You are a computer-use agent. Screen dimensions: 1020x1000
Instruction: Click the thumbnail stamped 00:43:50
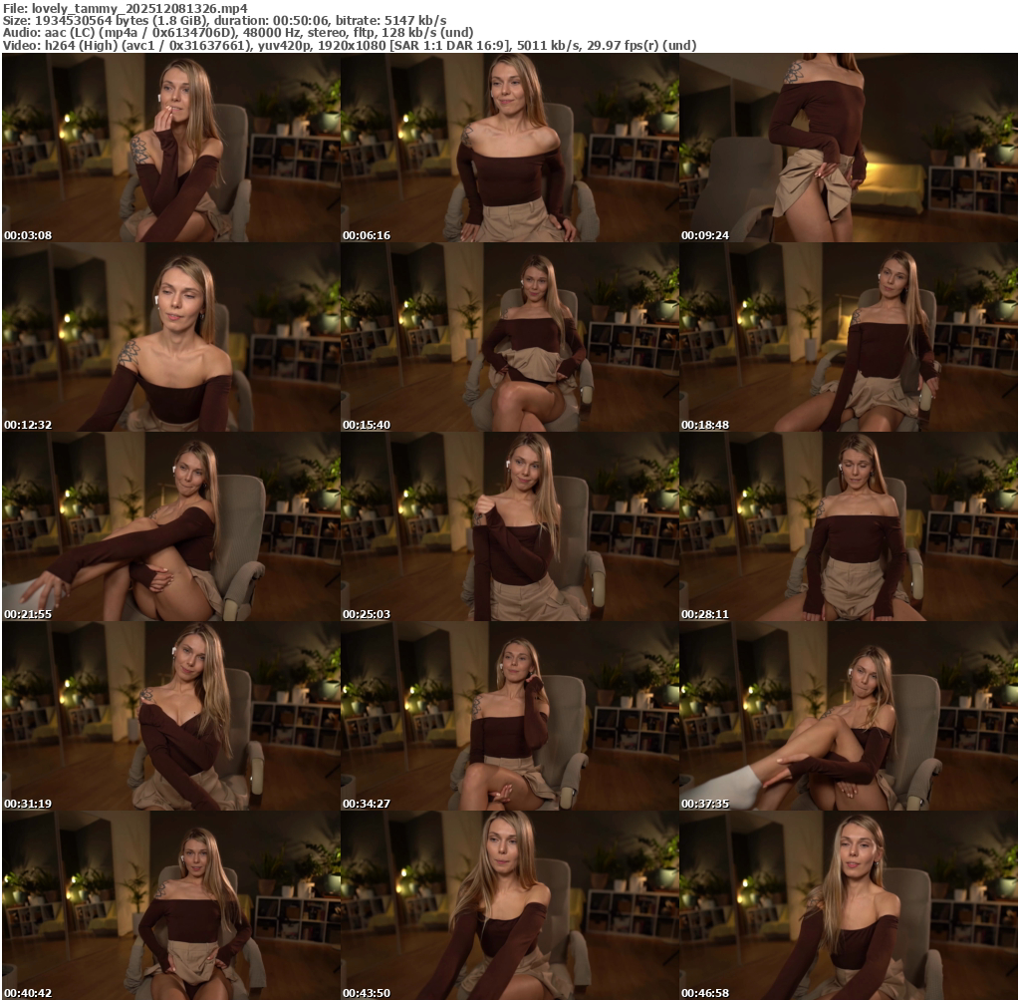point(509,905)
